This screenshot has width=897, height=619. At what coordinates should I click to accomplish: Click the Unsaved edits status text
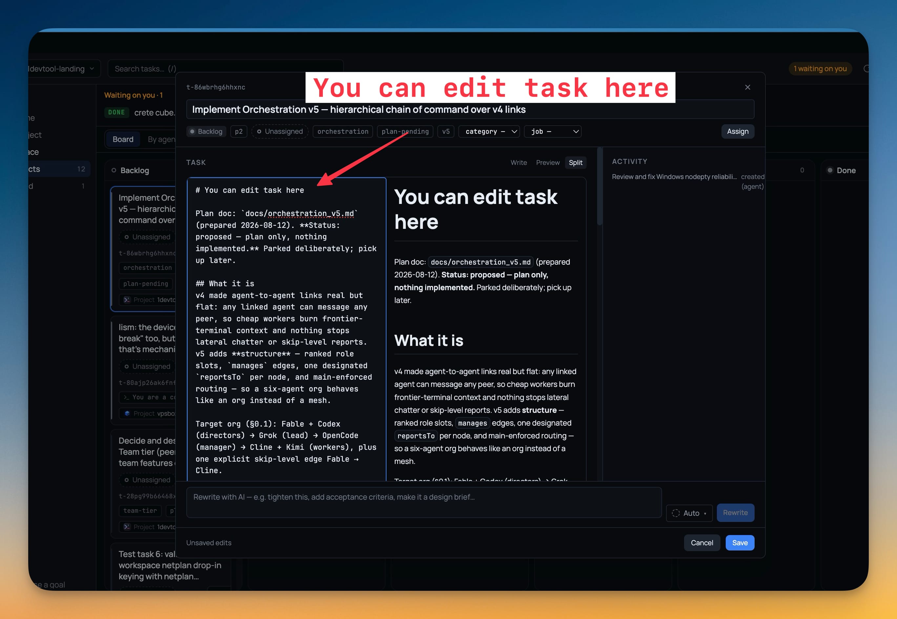coord(208,543)
